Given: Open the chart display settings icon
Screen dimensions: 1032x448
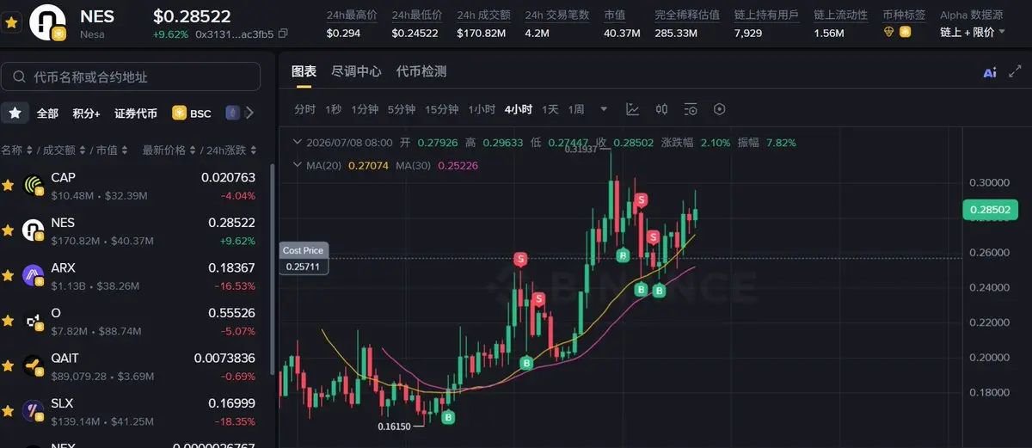Looking at the screenshot, I should point(691,109).
